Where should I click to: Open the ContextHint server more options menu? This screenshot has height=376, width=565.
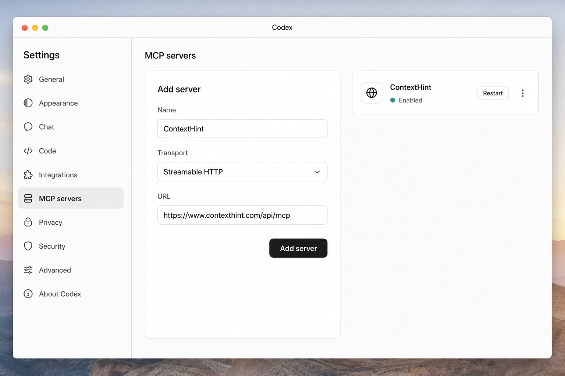[x=523, y=93]
